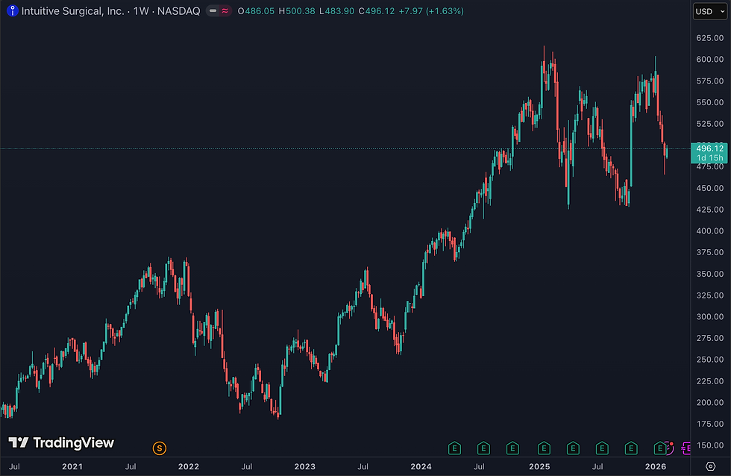Open the fifth green E earnings marker from the left
Viewport: 731px width, 476px height.
(x=573, y=448)
